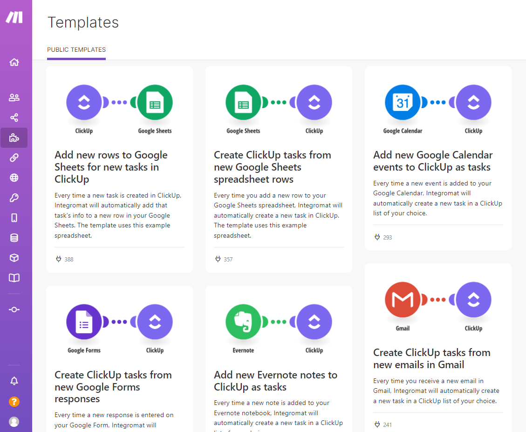This screenshot has height=432, width=526.
Task: Open the Team people icon in sidebar
Action: (14, 97)
